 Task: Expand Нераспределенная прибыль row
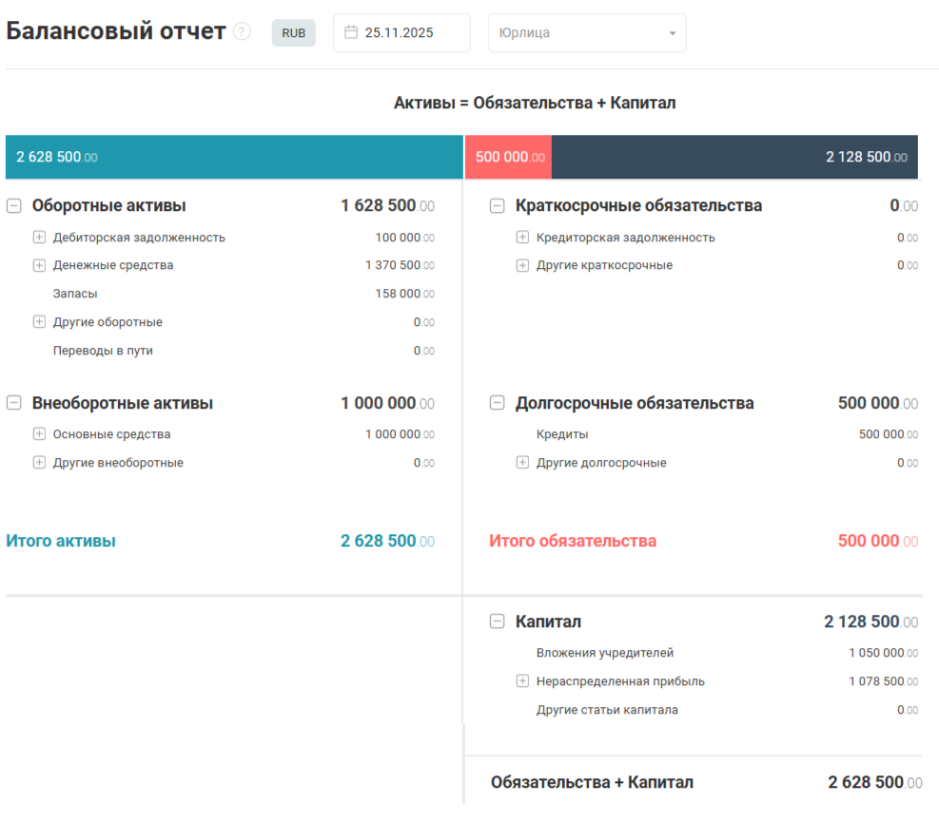(522, 681)
